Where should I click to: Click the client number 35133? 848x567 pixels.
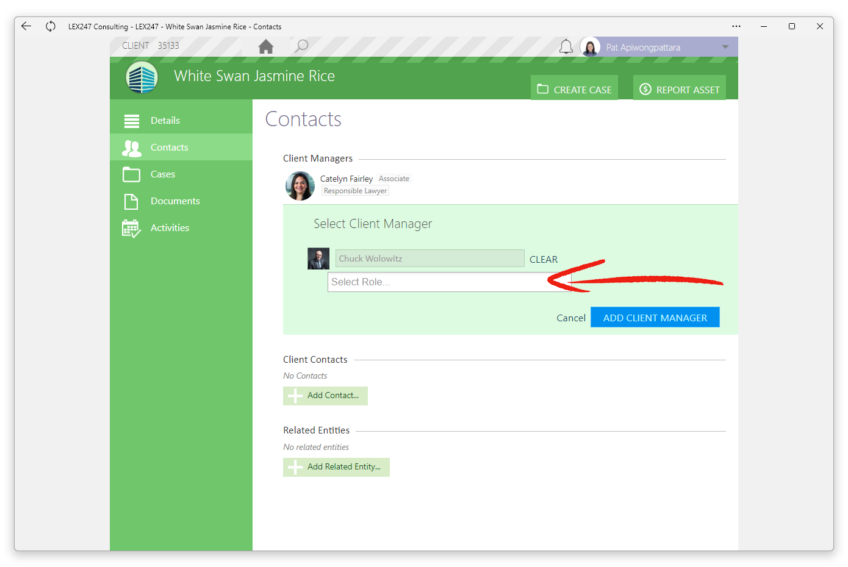(168, 46)
